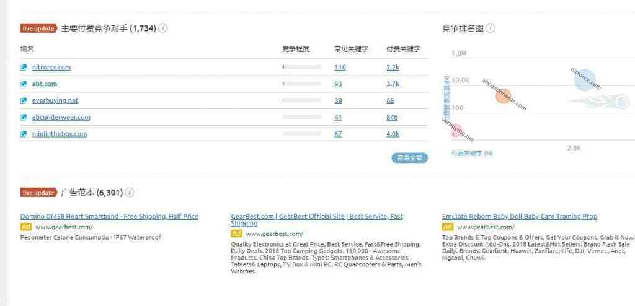This screenshot has width=635, height=306.
Task: Click common keywords value 39 for everbuying.net
Action: 338,100
